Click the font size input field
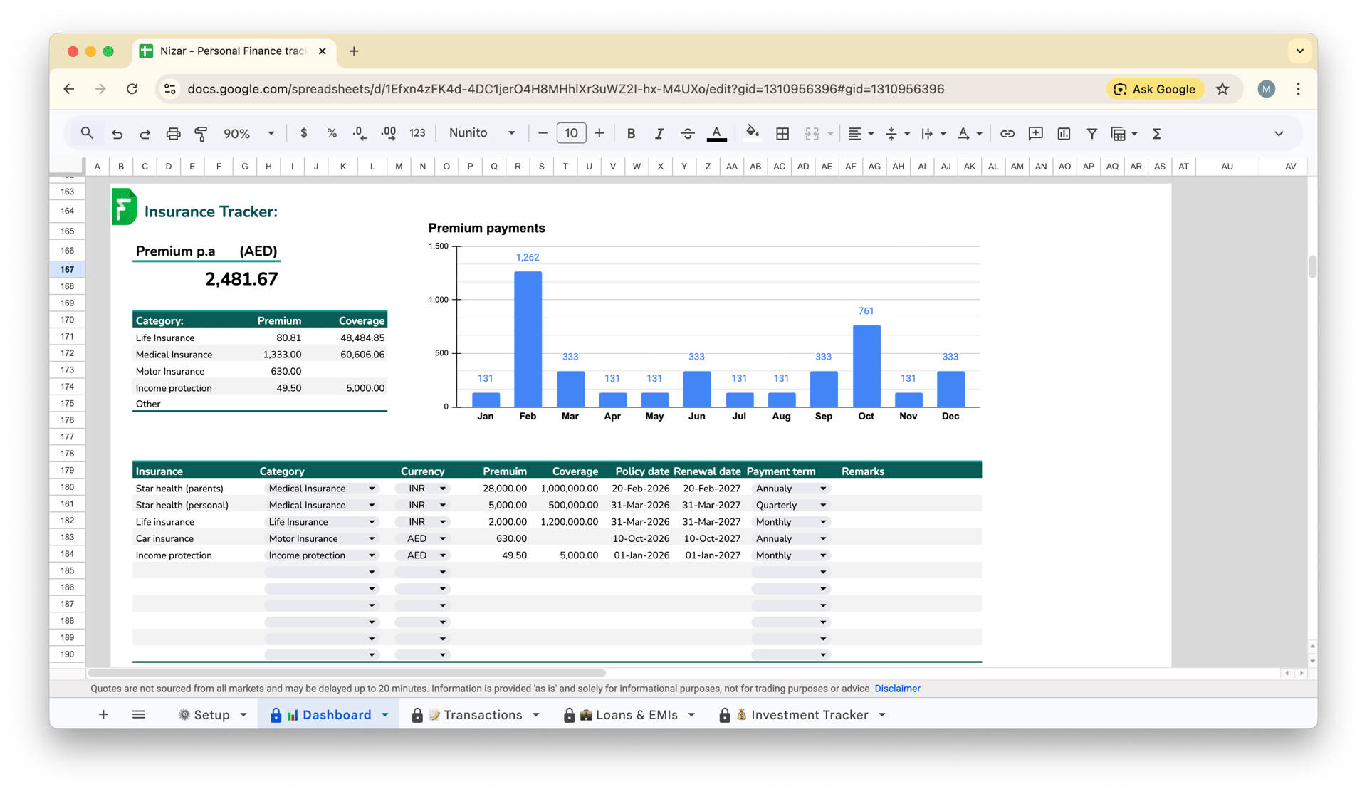Screen dimensions: 1367x794 pos(571,133)
